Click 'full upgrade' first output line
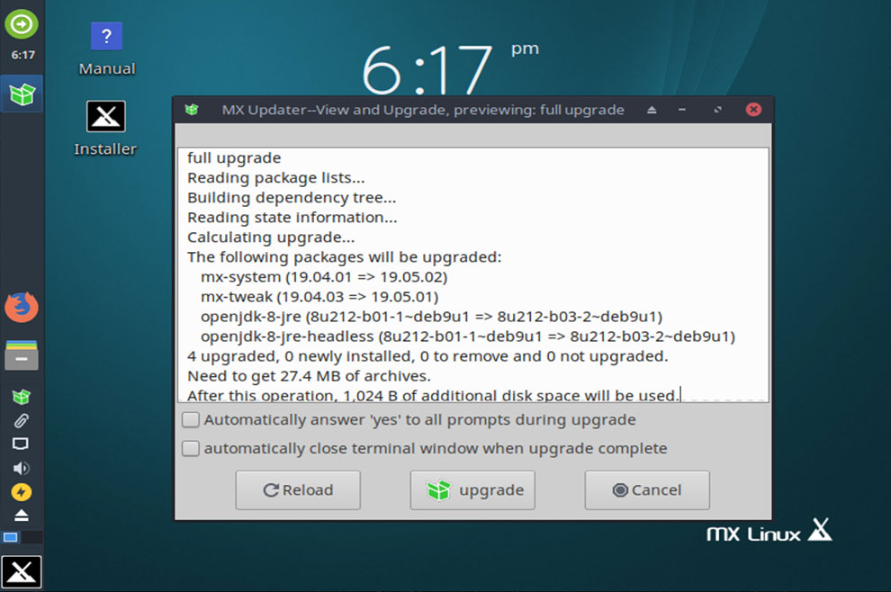Screen dimensions: 891x592 click(x=234, y=158)
